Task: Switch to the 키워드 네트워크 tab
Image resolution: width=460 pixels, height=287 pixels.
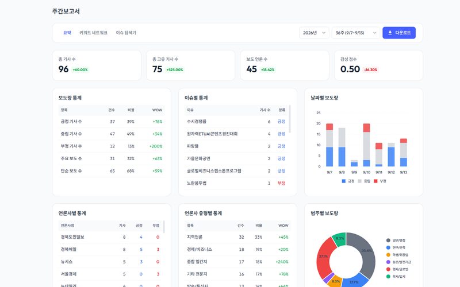Action: pyautogui.click(x=93, y=33)
